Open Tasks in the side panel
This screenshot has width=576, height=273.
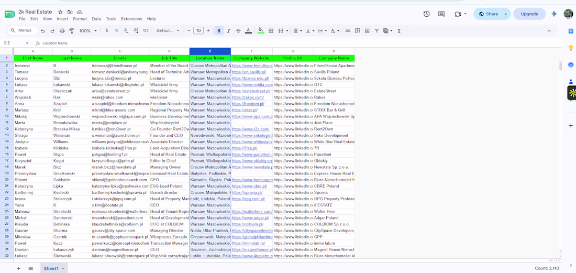click(x=571, y=64)
